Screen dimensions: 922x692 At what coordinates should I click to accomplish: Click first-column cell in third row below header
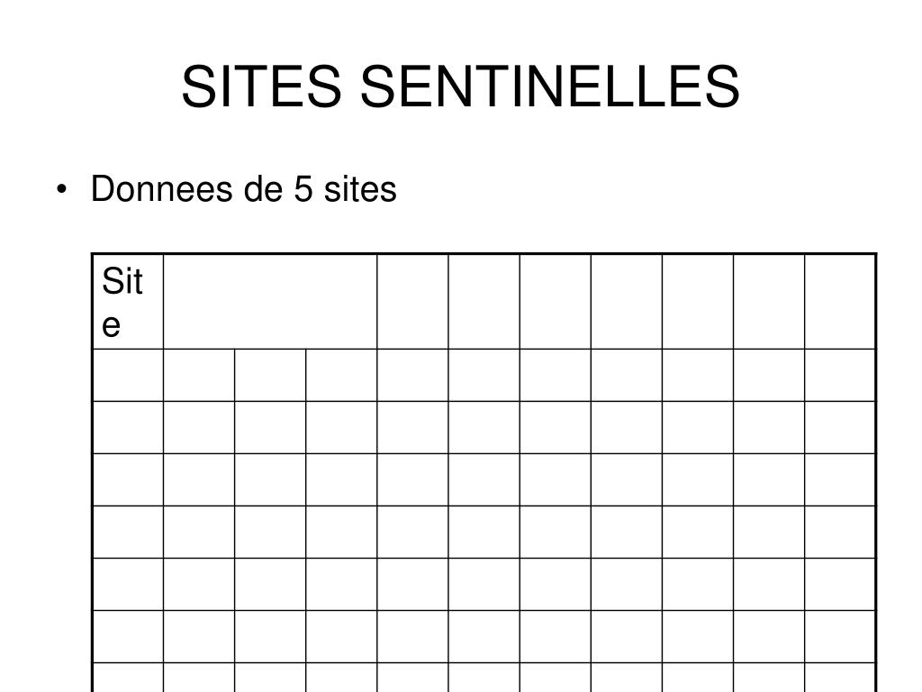click(x=128, y=479)
